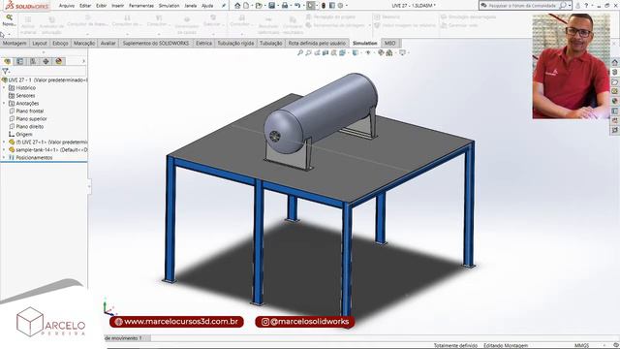The width and height of the screenshot is (620, 349).
Task: Click the Undo arrow icon
Action: click(297, 6)
